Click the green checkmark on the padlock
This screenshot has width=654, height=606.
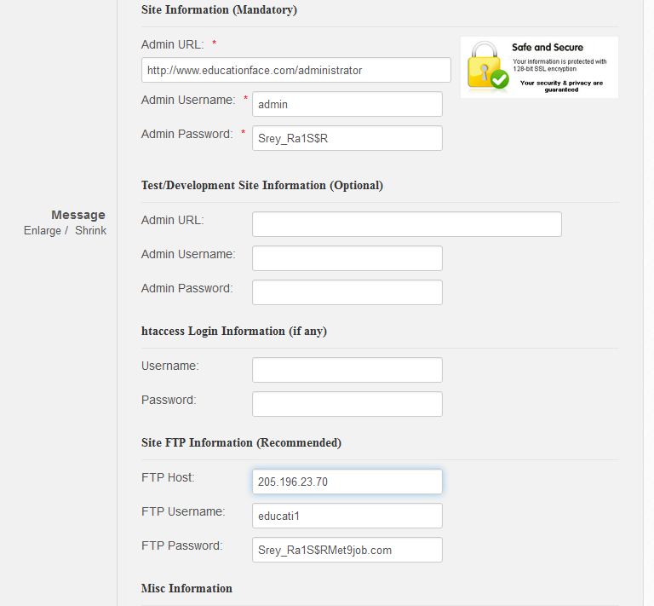[x=499, y=79]
